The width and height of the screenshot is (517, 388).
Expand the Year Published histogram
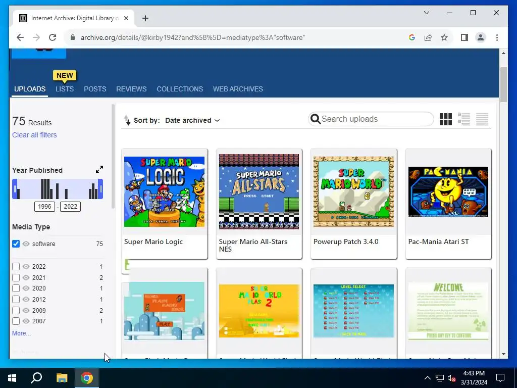click(x=99, y=170)
